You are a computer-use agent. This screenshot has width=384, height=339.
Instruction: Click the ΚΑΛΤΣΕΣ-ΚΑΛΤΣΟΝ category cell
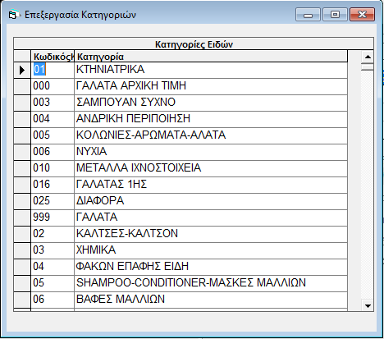tap(211, 234)
